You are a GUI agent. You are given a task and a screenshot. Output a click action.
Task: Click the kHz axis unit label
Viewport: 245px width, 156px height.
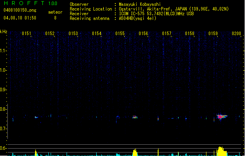point(4,32)
